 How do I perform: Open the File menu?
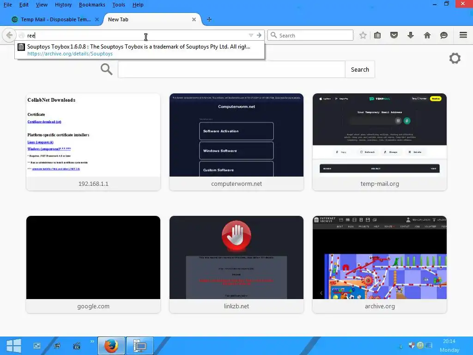[x=7, y=5]
